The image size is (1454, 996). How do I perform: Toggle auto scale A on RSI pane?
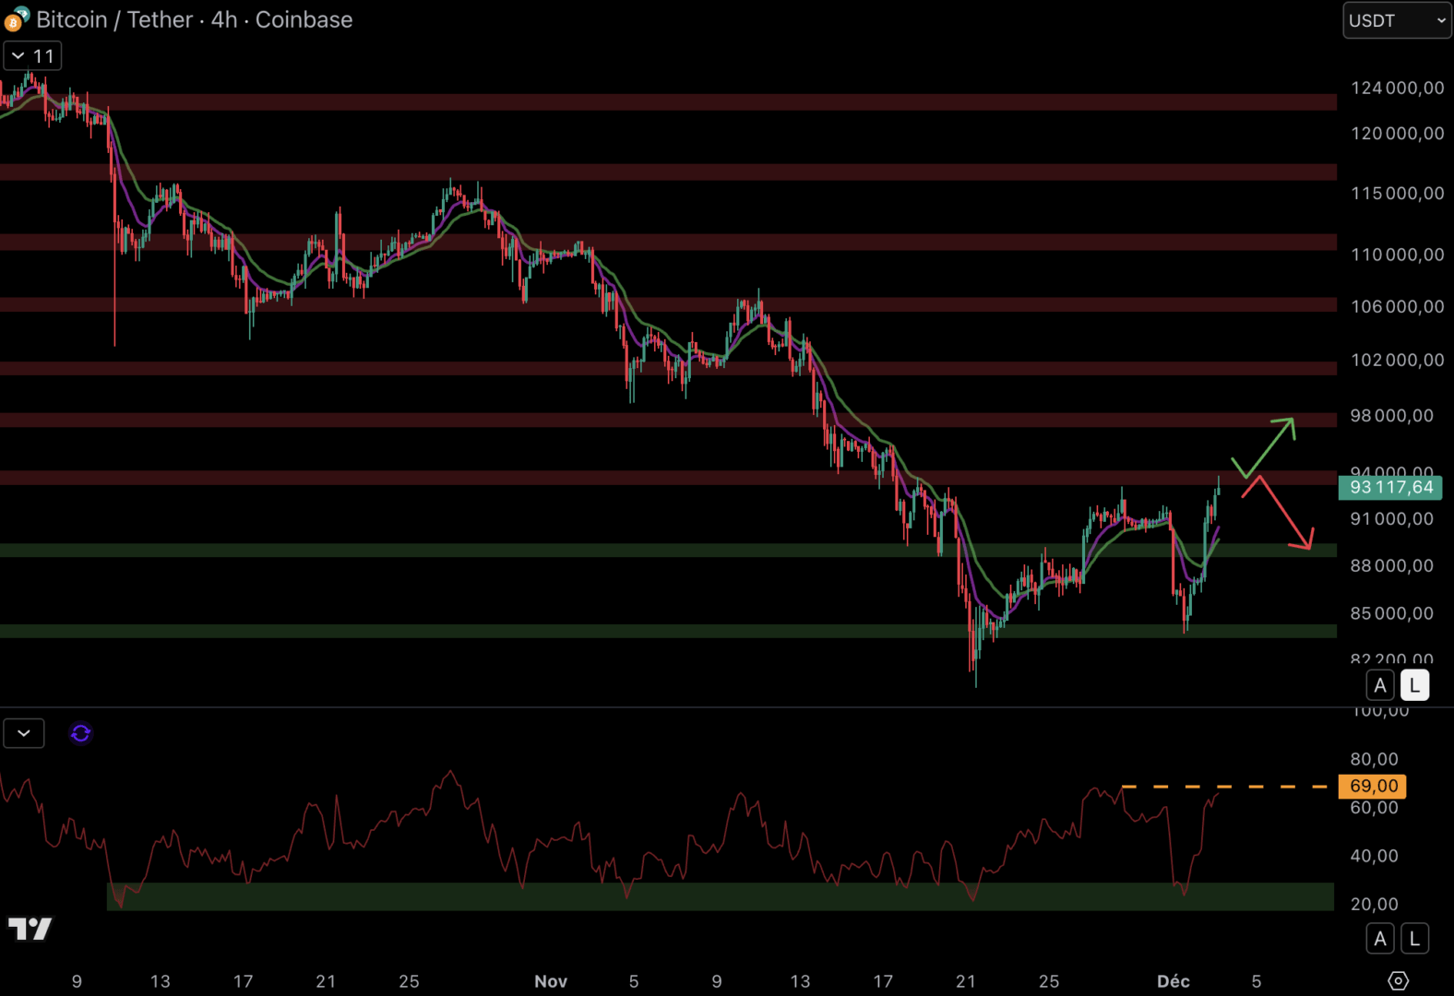click(x=1380, y=939)
